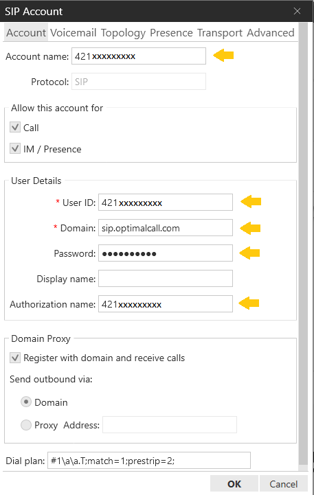314x495 pixels.
Task: Click the Proxy Address input box
Action: (x=170, y=424)
